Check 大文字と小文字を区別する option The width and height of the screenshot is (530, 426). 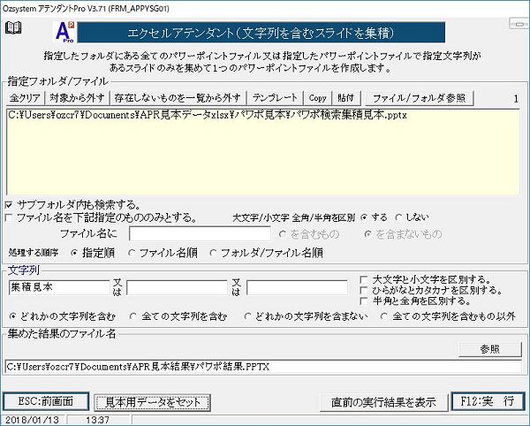366,280
